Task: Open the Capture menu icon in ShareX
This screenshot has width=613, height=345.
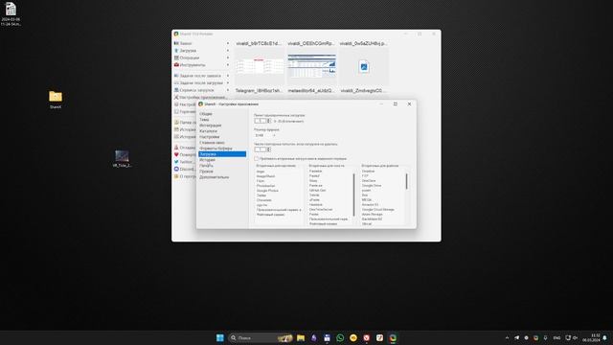Action: (176, 43)
